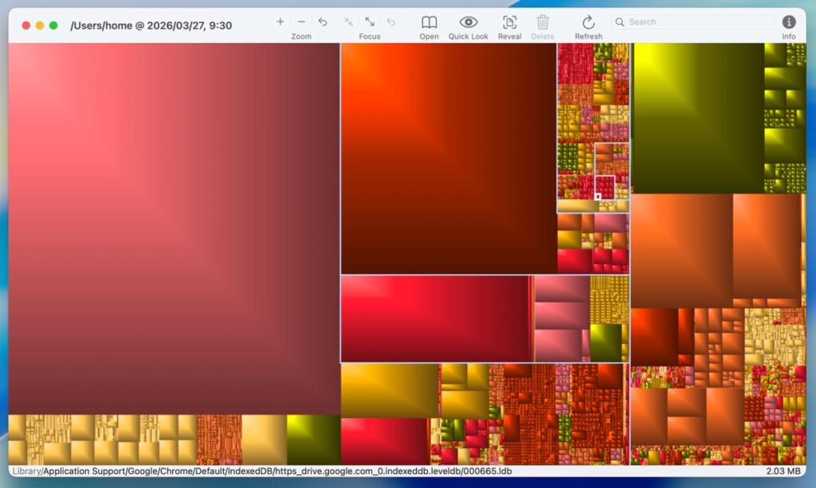
Task: Click the file path in status bar
Action: pyautogui.click(x=263, y=471)
